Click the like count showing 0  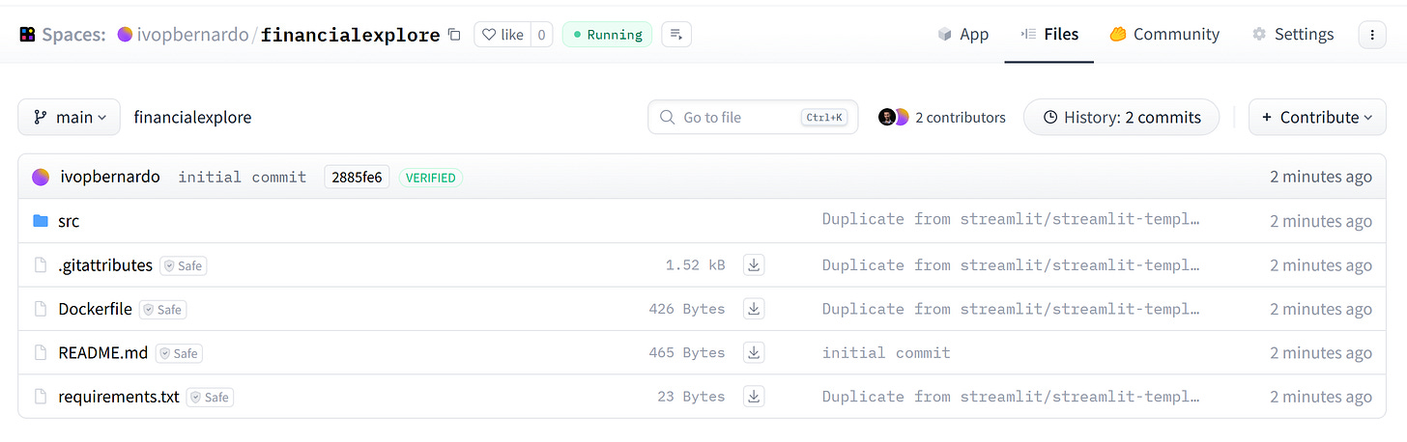point(541,35)
